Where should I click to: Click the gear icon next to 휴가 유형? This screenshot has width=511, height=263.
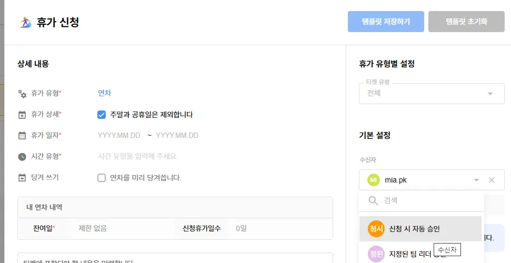click(x=22, y=94)
